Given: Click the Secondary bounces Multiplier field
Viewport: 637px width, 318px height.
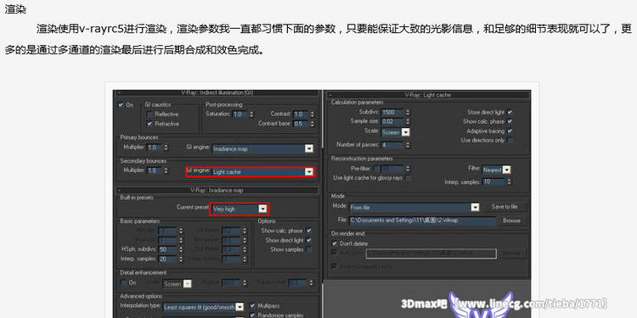Looking at the screenshot, I should click(x=155, y=170).
